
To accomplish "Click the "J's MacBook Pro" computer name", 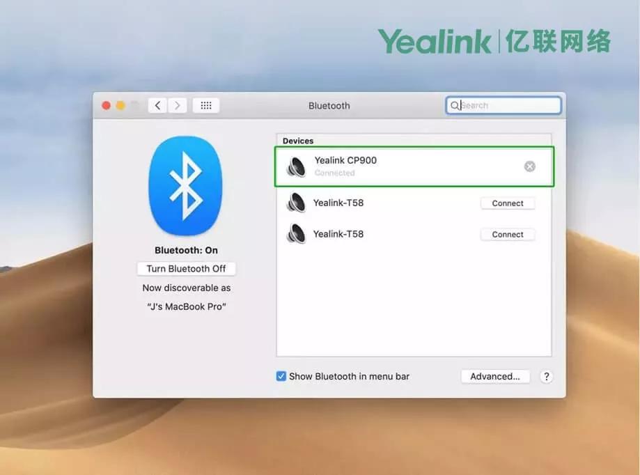I will [x=186, y=306].
